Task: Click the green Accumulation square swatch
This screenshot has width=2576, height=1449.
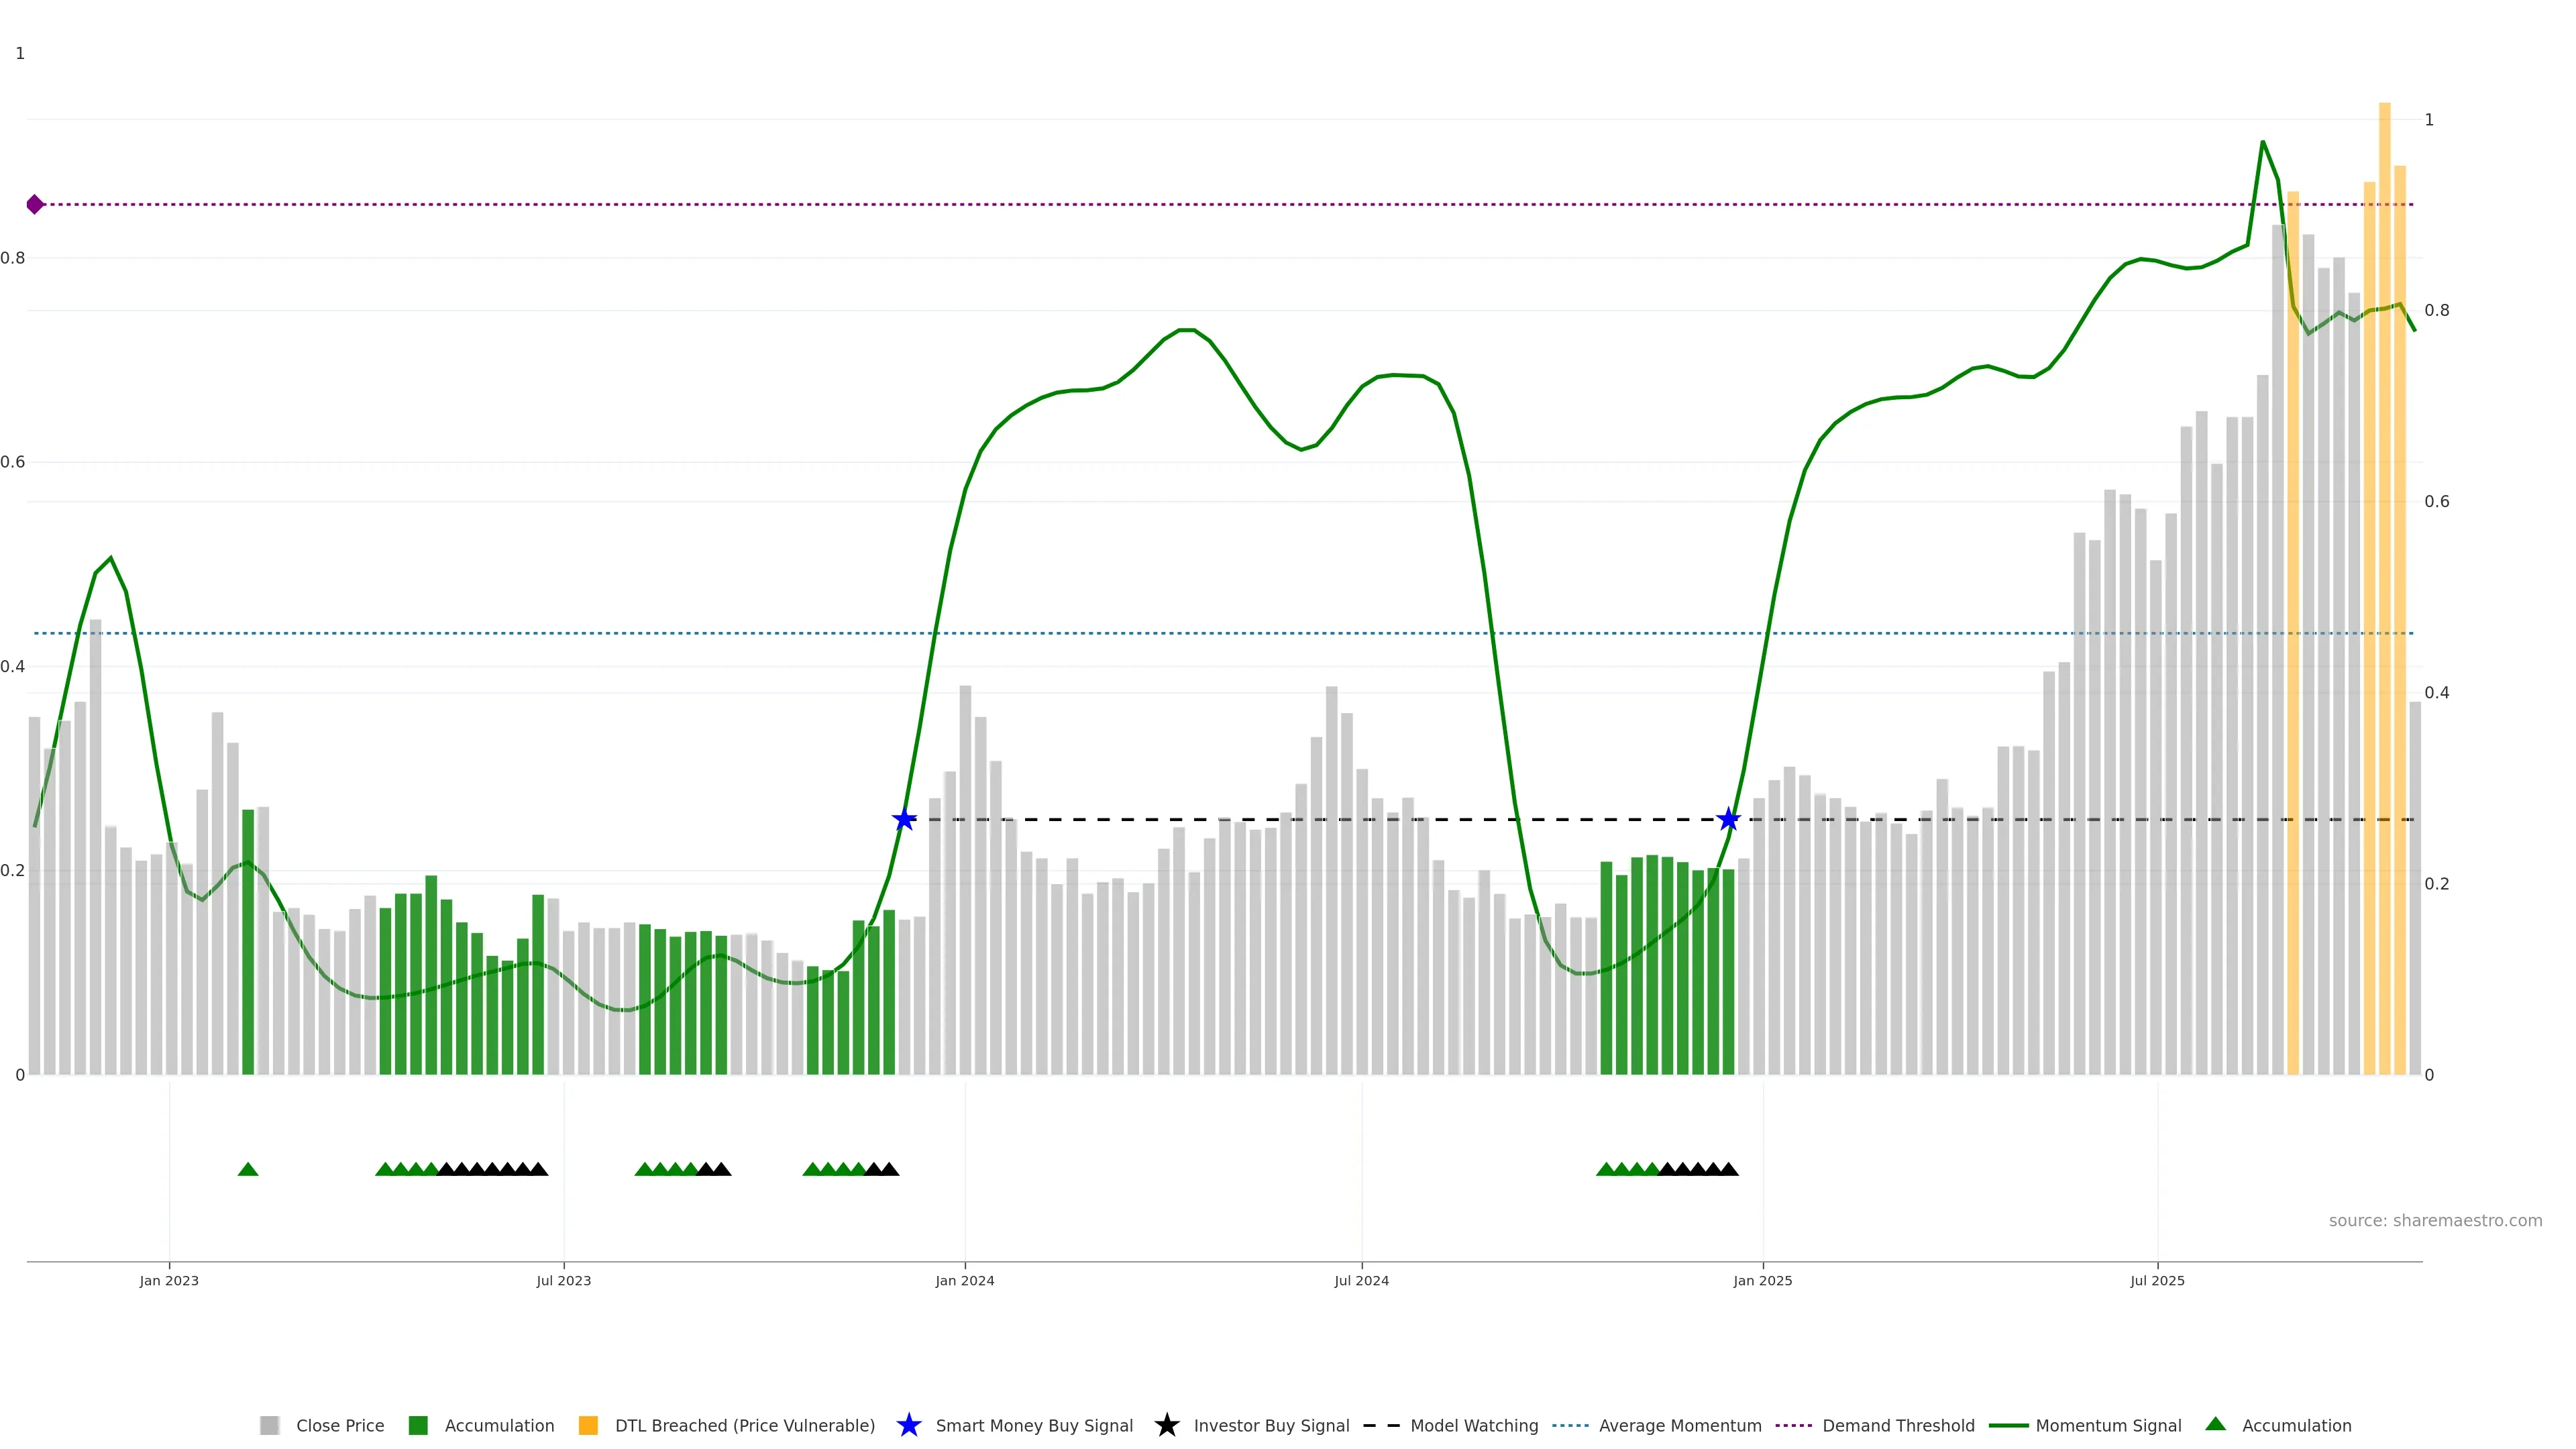Action: point(418,1425)
